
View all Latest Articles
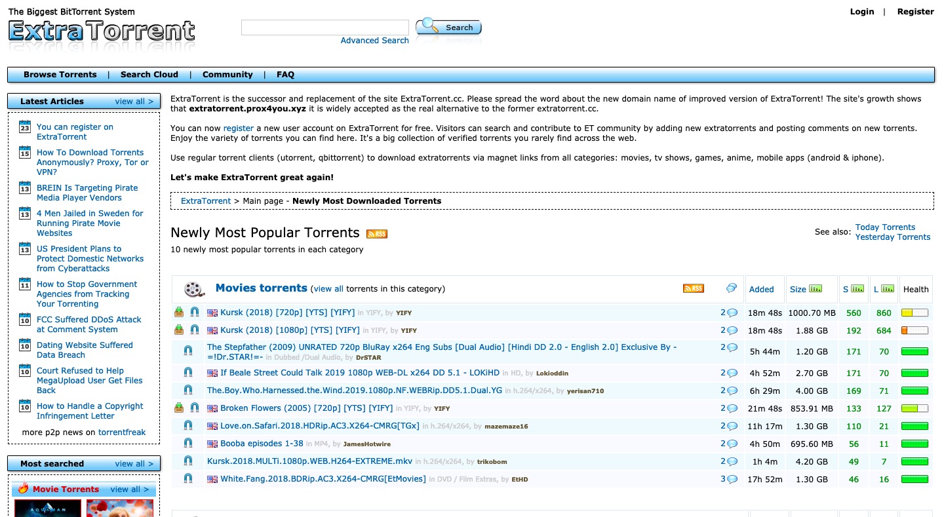click(x=134, y=102)
